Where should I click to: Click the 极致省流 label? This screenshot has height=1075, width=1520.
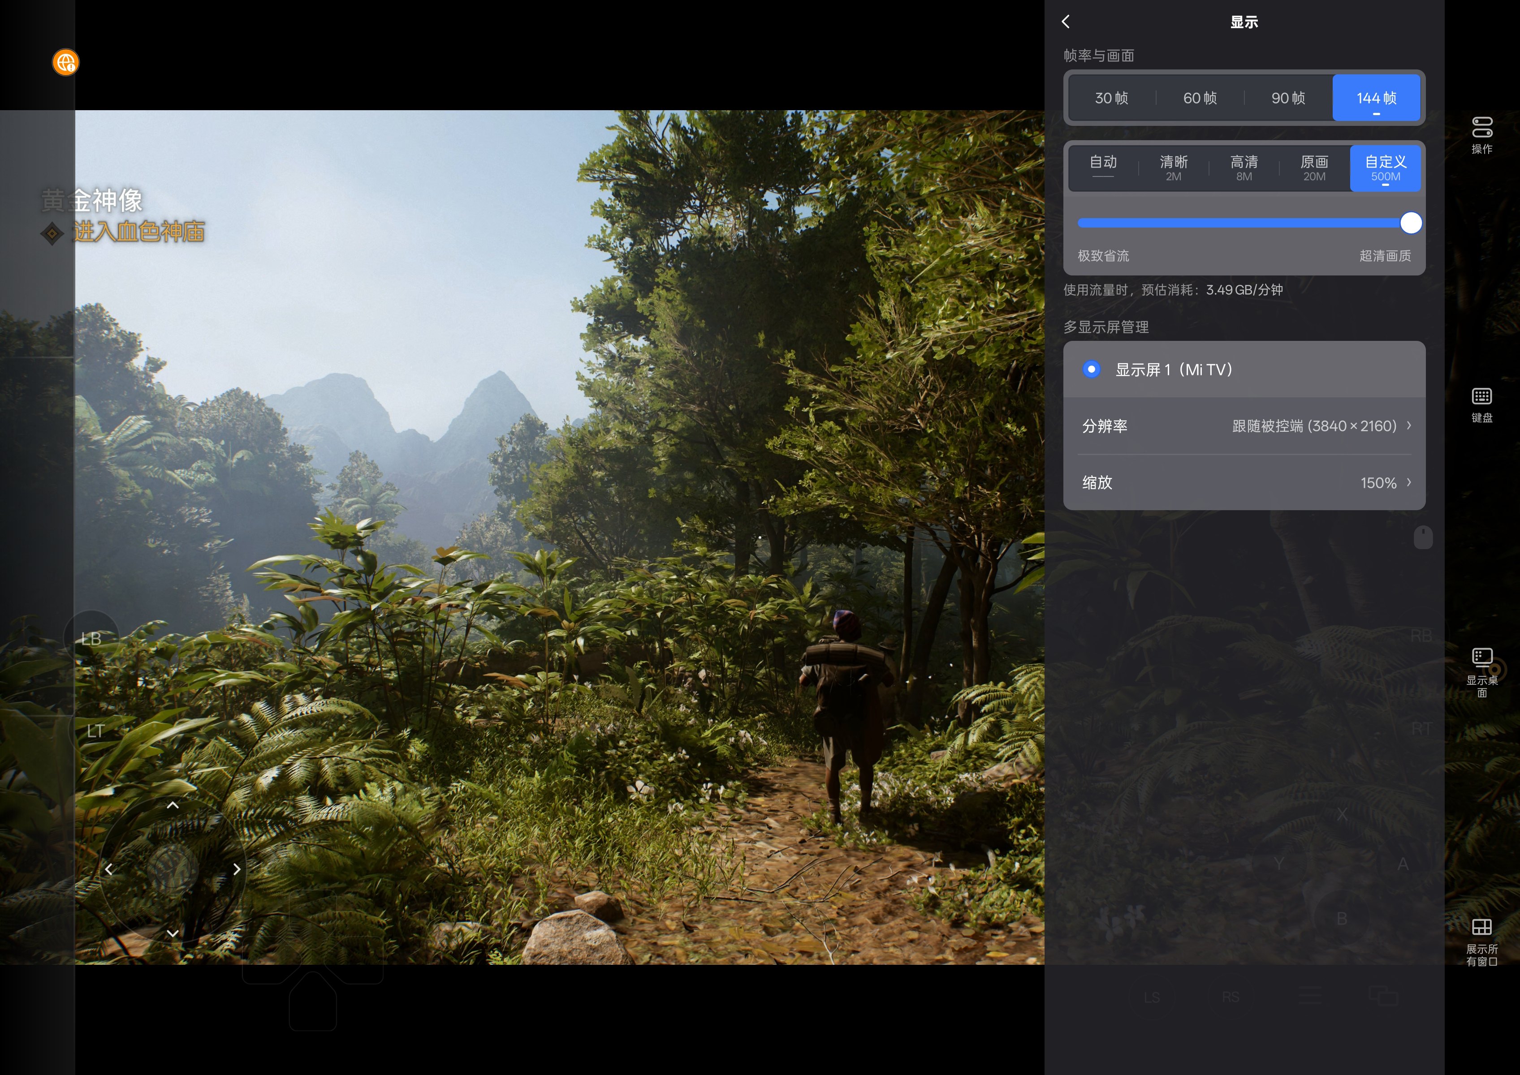(1103, 255)
